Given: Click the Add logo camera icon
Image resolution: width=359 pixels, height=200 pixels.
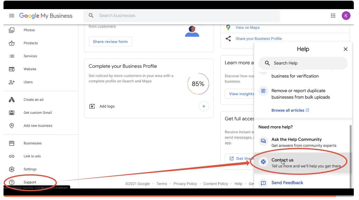Looking at the screenshot, I should 92,106.
